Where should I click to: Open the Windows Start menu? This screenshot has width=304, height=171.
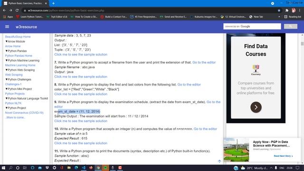point(3,168)
